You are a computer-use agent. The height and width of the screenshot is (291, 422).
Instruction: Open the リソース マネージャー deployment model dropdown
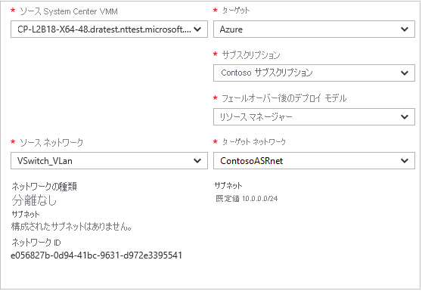click(314, 116)
